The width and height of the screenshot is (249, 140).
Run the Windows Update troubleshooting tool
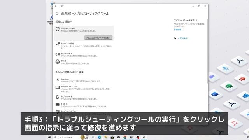tap(98, 38)
